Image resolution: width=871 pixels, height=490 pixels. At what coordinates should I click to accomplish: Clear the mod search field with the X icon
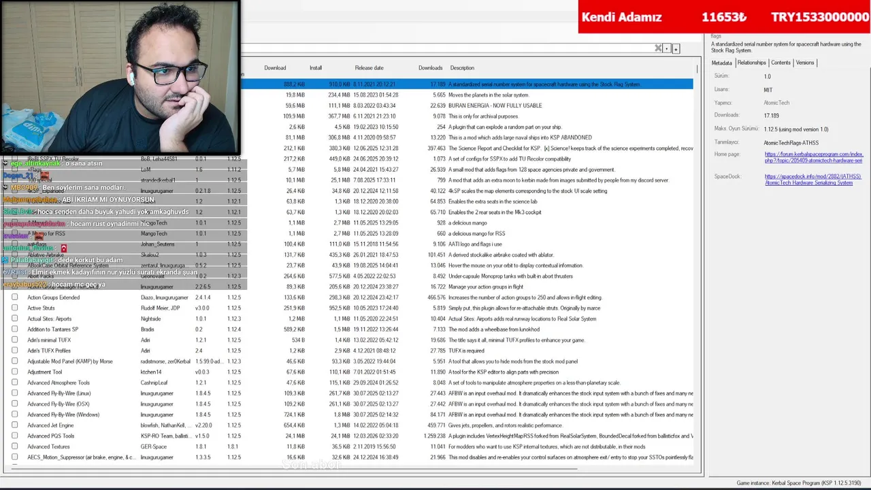[x=658, y=48]
